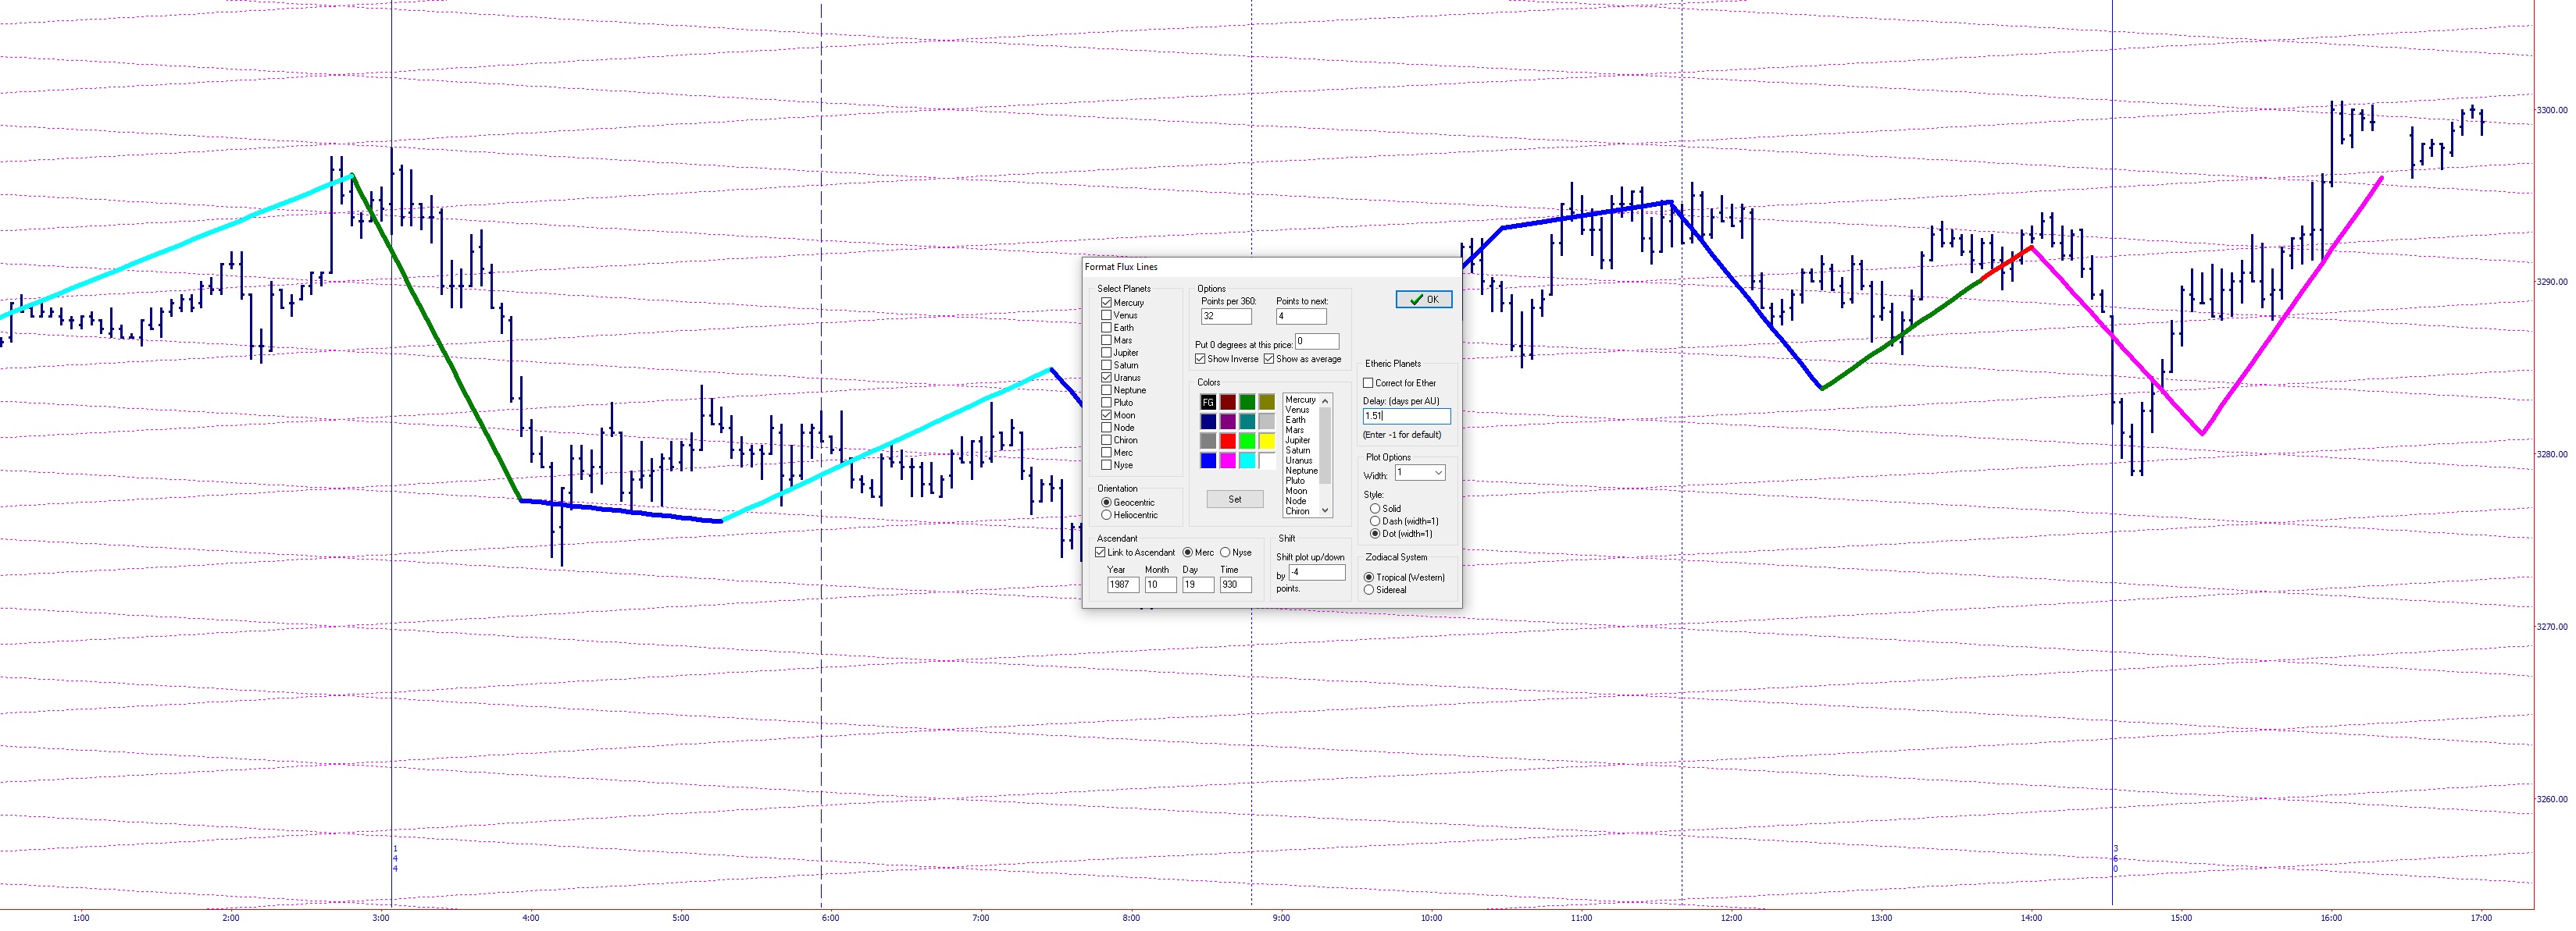Enable the Chiron planet checkbox
The width and height of the screenshot is (2576, 931).
[1106, 439]
